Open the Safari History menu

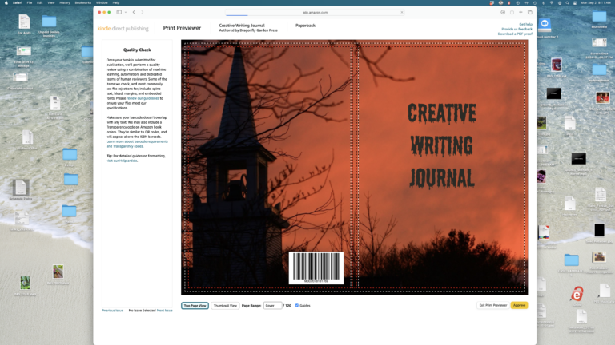click(65, 2)
